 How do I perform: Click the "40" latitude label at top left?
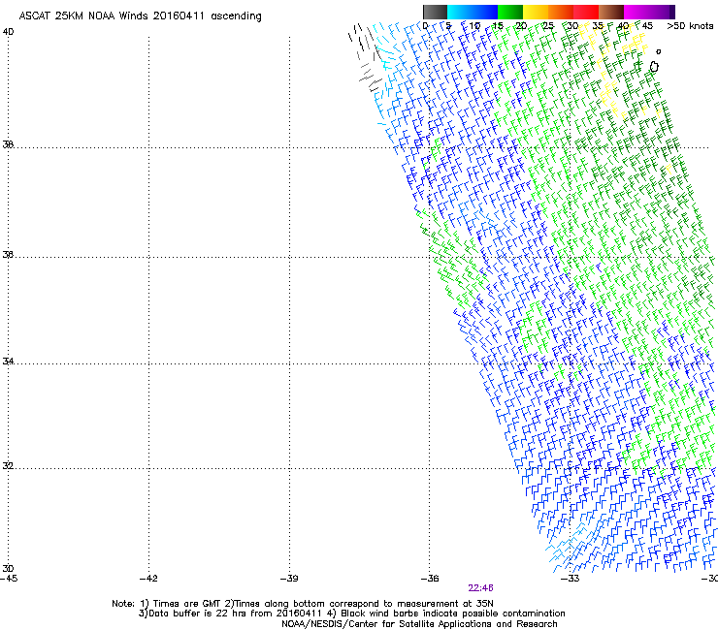[8, 32]
